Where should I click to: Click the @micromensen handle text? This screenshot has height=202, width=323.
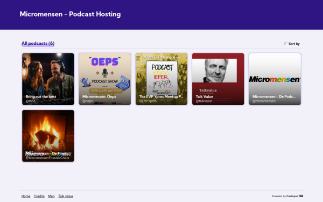tap(264, 101)
